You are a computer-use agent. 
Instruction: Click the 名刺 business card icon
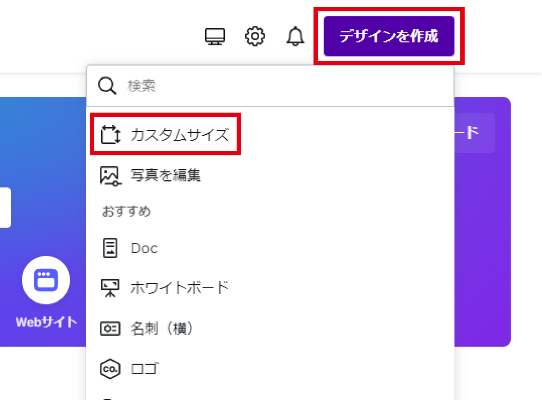110,328
